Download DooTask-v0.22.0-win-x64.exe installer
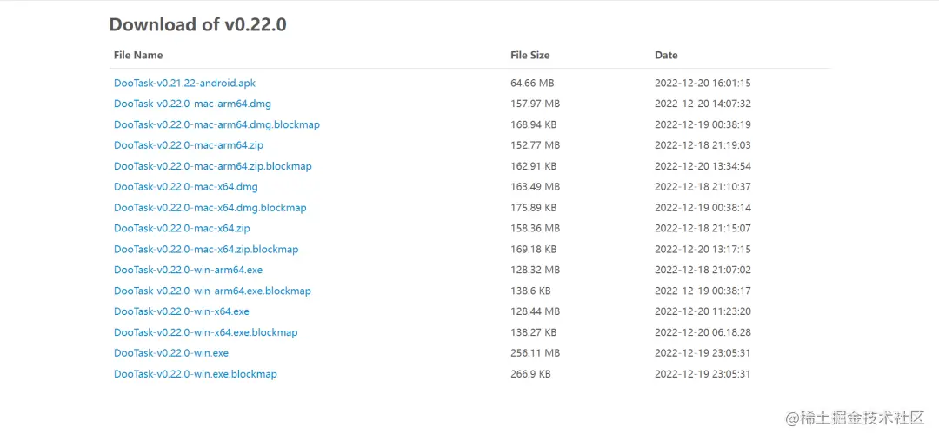 [x=182, y=311]
